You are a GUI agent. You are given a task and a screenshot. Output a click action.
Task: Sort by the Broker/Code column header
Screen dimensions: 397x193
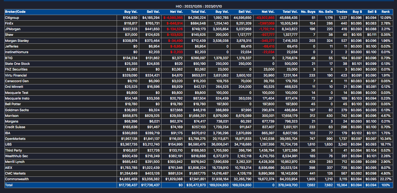click(15, 12)
